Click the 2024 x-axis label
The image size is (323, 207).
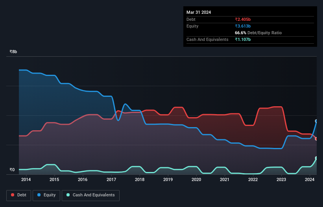310,179
